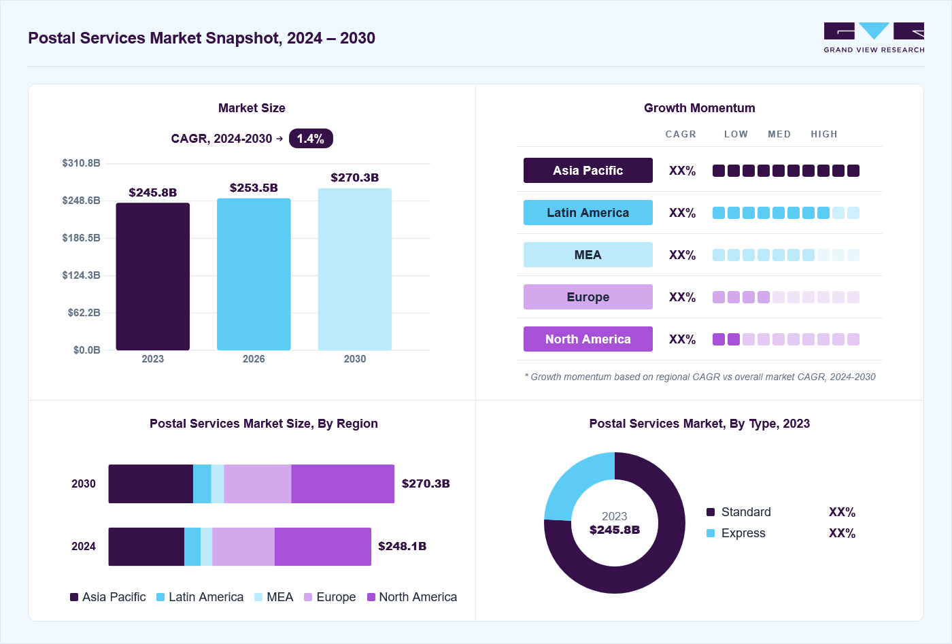The height and width of the screenshot is (644, 952).
Task: Click the HIGH column header
Action: 824,134
